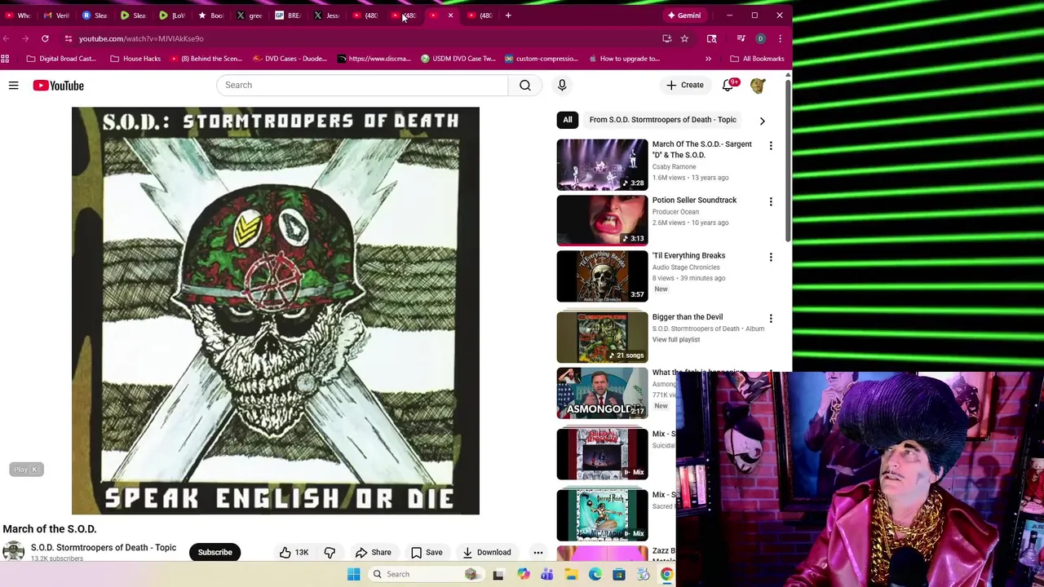1044x587 pixels.
Task: Click the YouTube page vertical scrollbar
Action: click(788, 159)
